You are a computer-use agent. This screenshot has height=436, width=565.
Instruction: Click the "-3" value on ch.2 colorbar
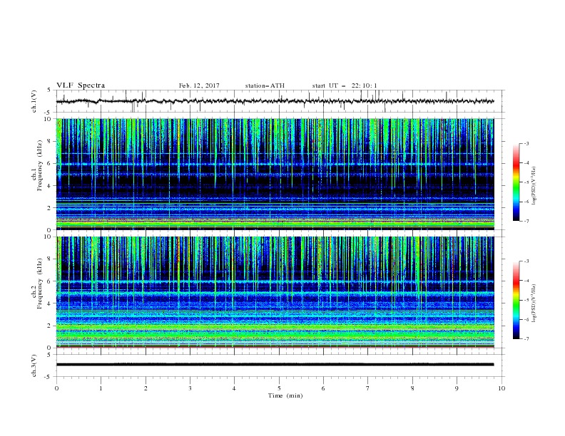point(526,261)
